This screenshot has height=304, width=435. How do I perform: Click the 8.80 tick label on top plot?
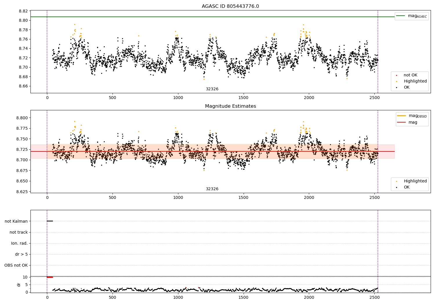tap(23, 20)
